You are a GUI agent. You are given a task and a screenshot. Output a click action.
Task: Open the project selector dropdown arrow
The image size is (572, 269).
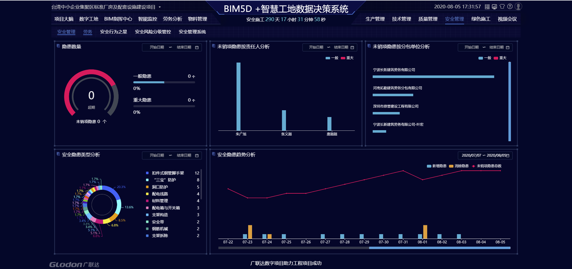[160, 7]
